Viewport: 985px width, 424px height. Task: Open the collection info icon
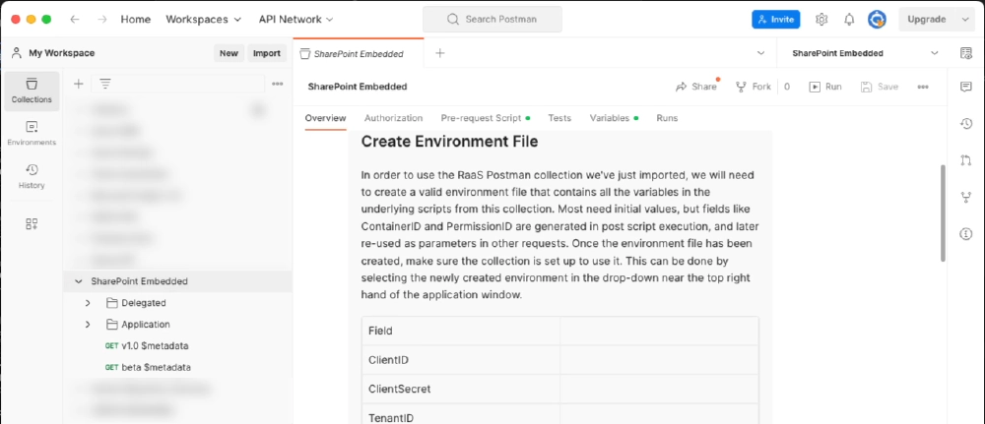966,234
